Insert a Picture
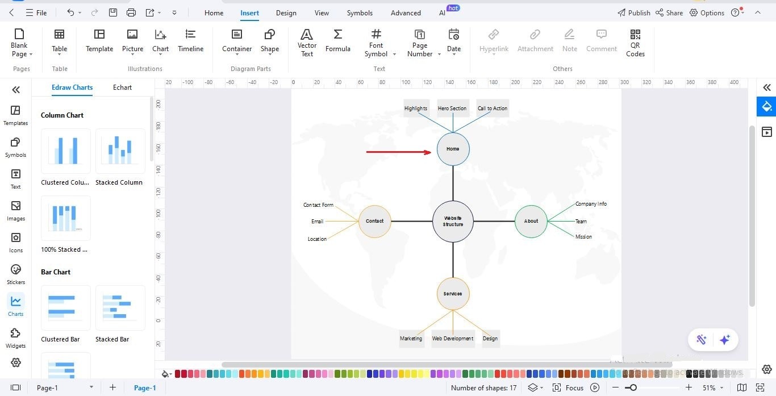776x396 pixels. coord(132,41)
